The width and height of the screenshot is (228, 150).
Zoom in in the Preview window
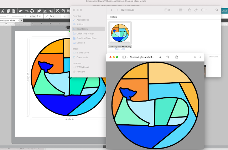[x=168, y=57]
